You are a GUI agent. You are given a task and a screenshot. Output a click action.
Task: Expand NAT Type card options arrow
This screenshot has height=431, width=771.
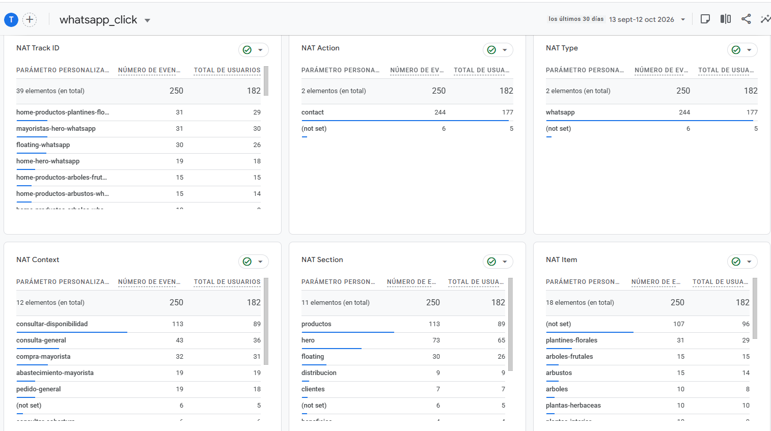pos(749,50)
